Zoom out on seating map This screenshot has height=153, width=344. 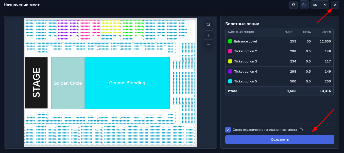tap(209, 44)
